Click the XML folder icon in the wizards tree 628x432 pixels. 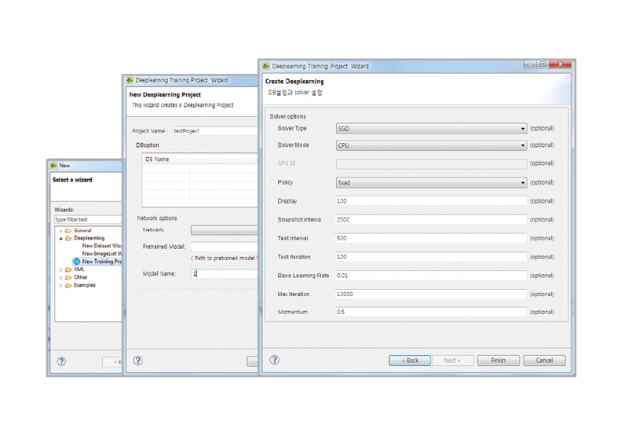(x=68, y=269)
